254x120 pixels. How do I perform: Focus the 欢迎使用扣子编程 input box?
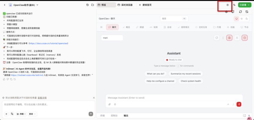point(49,105)
